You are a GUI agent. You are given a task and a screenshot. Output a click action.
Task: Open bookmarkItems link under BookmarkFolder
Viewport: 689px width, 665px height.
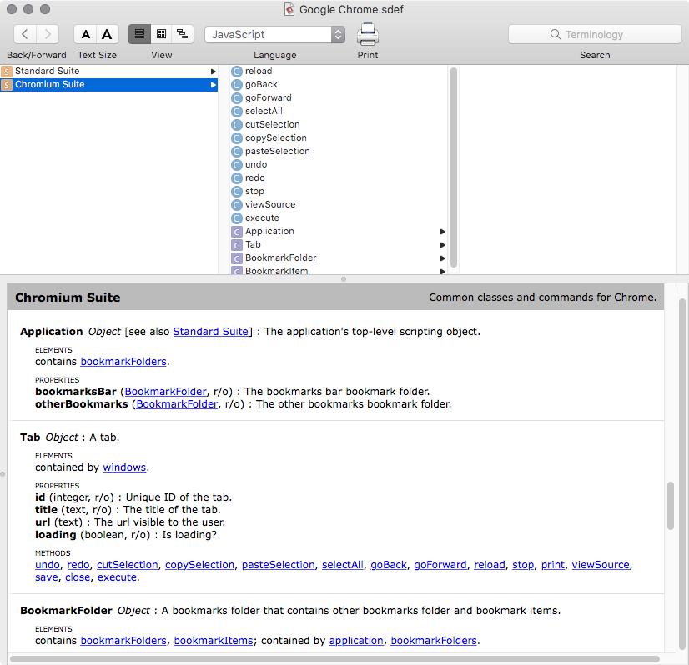click(x=214, y=641)
